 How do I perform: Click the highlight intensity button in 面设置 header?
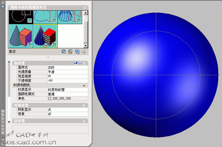75,63
